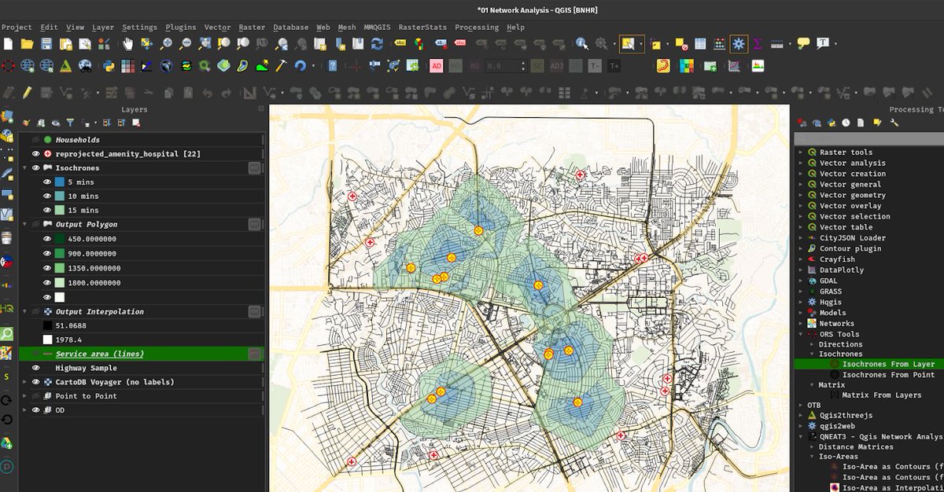Show the hidden Households layer
Image resolution: width=944 pixels, height=492 pixels.
click(x=35, y=139)
